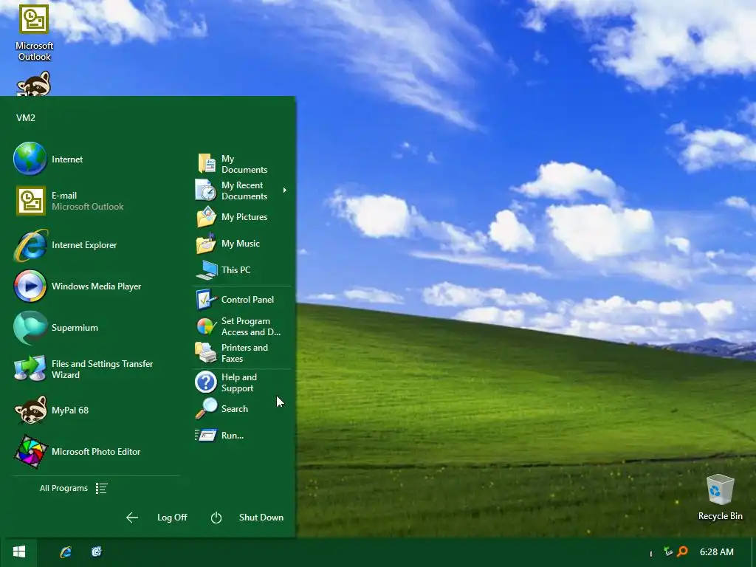Open Set Program Access and Defaults icon

click(206, 326)
